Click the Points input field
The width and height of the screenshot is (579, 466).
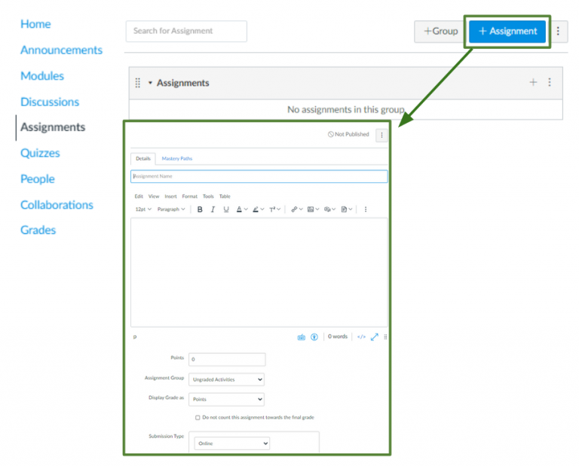[227, 359]
